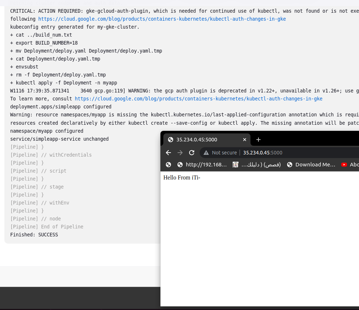
Task: Open the Download Me... bookmark
Action: point(314,164)
